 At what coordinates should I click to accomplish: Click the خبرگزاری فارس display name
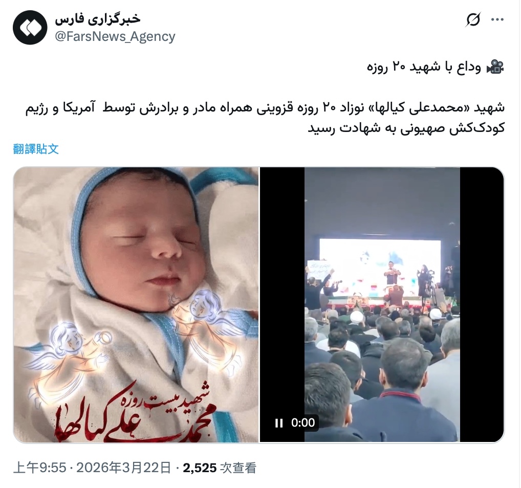(98, 19)
